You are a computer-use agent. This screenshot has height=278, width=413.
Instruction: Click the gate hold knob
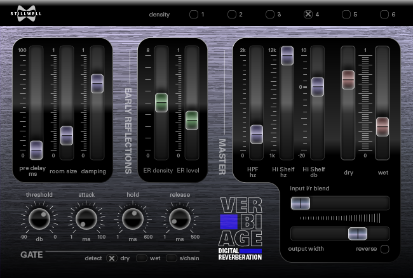pos(133,219)
